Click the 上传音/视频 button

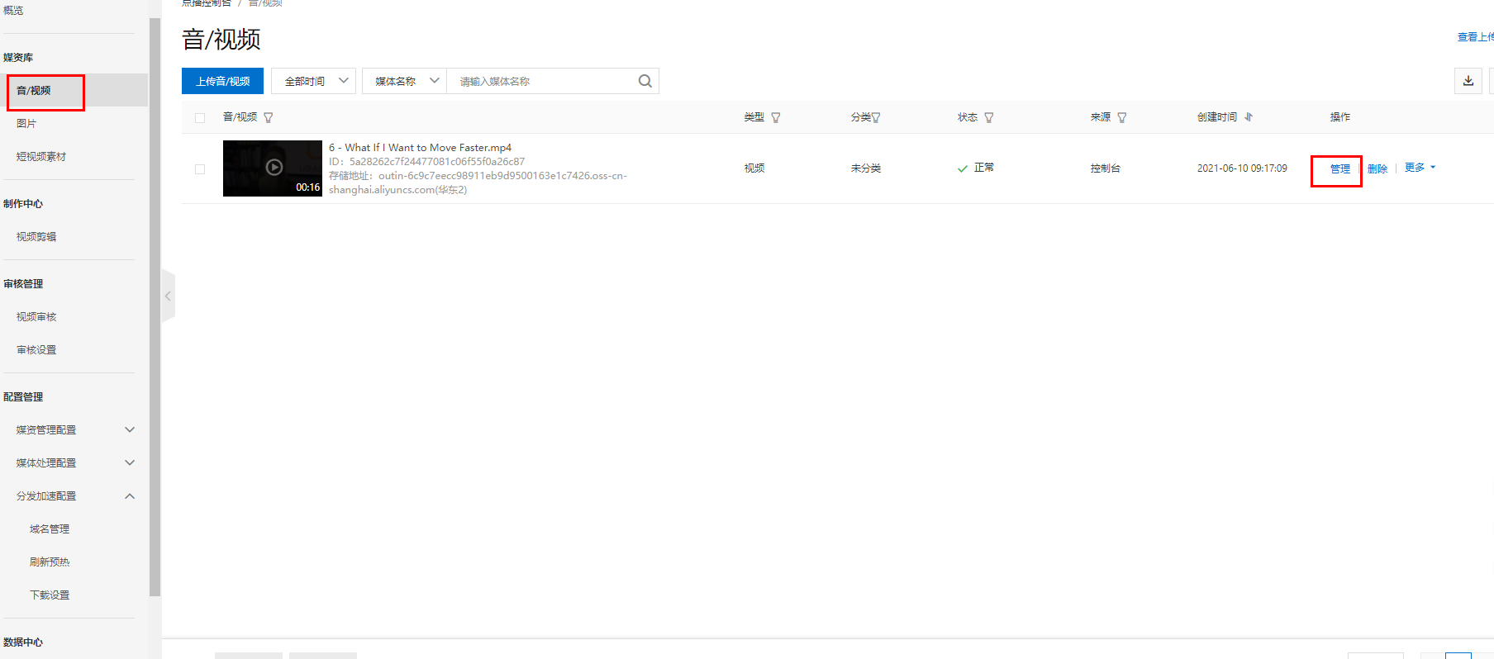click(x=222, y=81)
